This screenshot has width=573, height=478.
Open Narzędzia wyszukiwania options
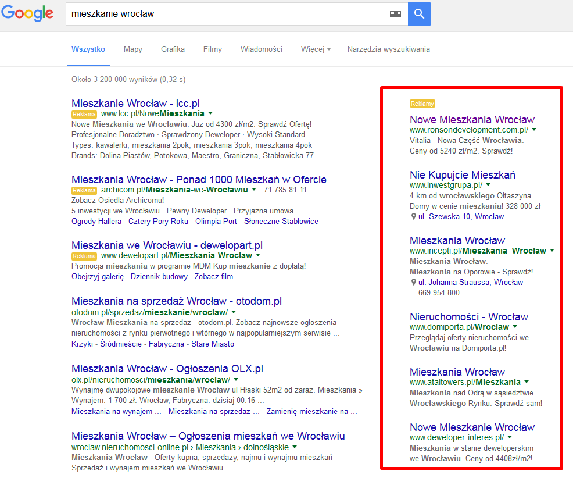click(x=388, y=49)
